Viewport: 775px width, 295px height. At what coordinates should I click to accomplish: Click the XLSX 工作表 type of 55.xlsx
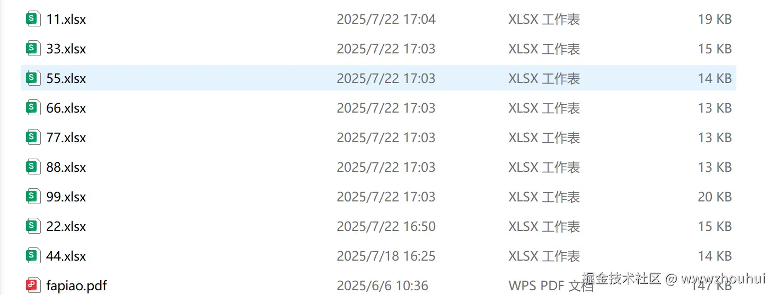click(x=544, y=79)
